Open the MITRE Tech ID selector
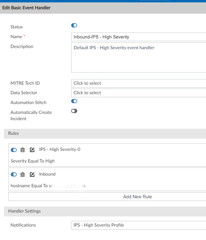The image size is (206, 240). 139,83
